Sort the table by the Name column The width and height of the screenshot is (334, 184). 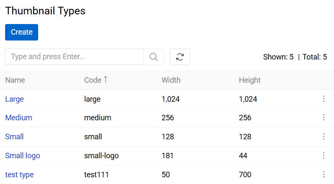(x=15, y=80)
